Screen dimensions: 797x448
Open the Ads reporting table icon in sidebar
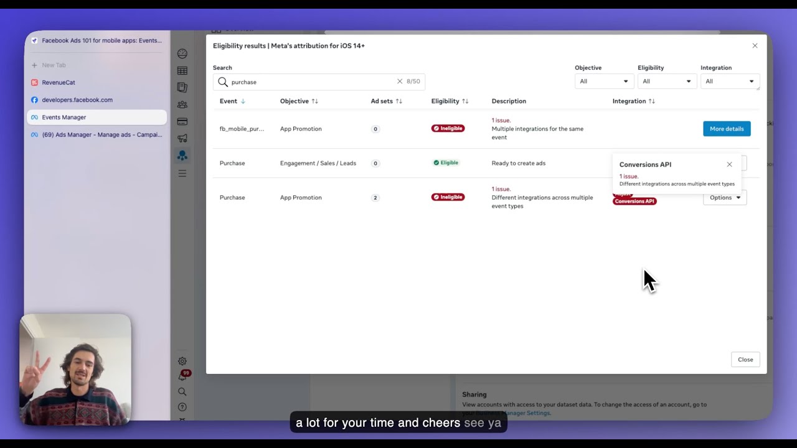(x=182, y=71)
